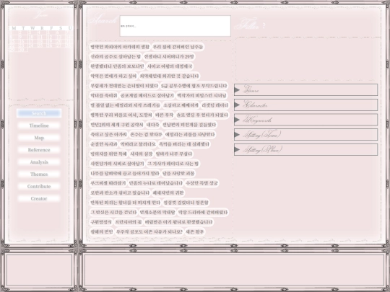The image size is (390, 292).
Task: Switch to the Analysis page
Action: [39, 162]
